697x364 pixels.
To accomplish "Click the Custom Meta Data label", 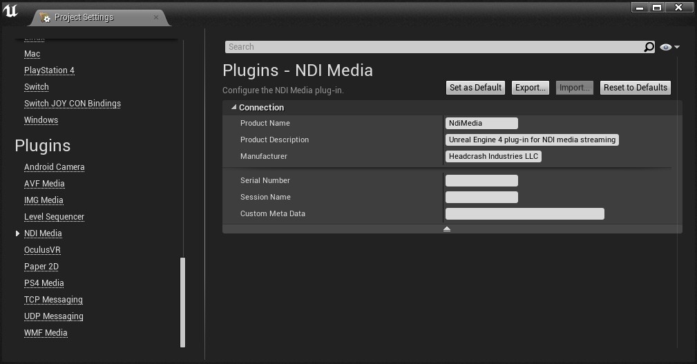I will pos(272,214).
